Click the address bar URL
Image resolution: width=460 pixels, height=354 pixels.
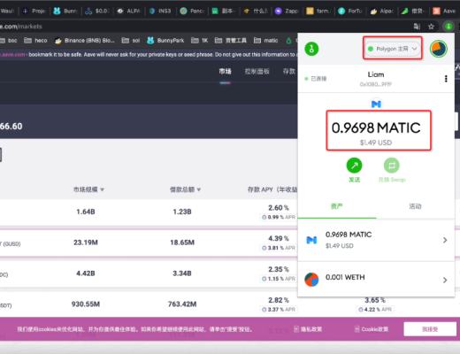pos(21,27)
